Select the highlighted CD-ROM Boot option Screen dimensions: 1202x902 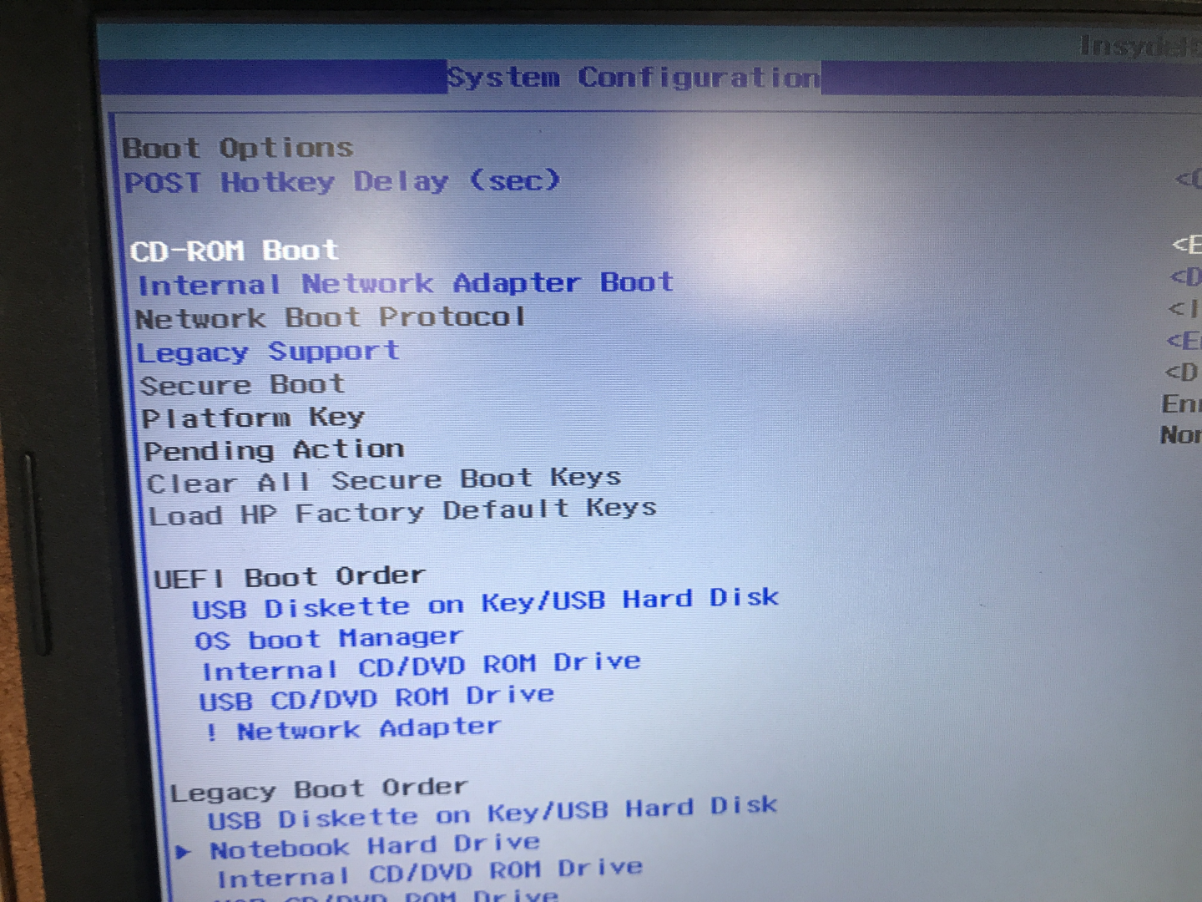235,251
